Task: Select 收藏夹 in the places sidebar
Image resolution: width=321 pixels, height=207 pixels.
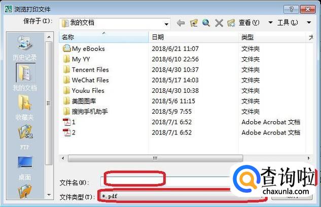Action: pos(24,108)
